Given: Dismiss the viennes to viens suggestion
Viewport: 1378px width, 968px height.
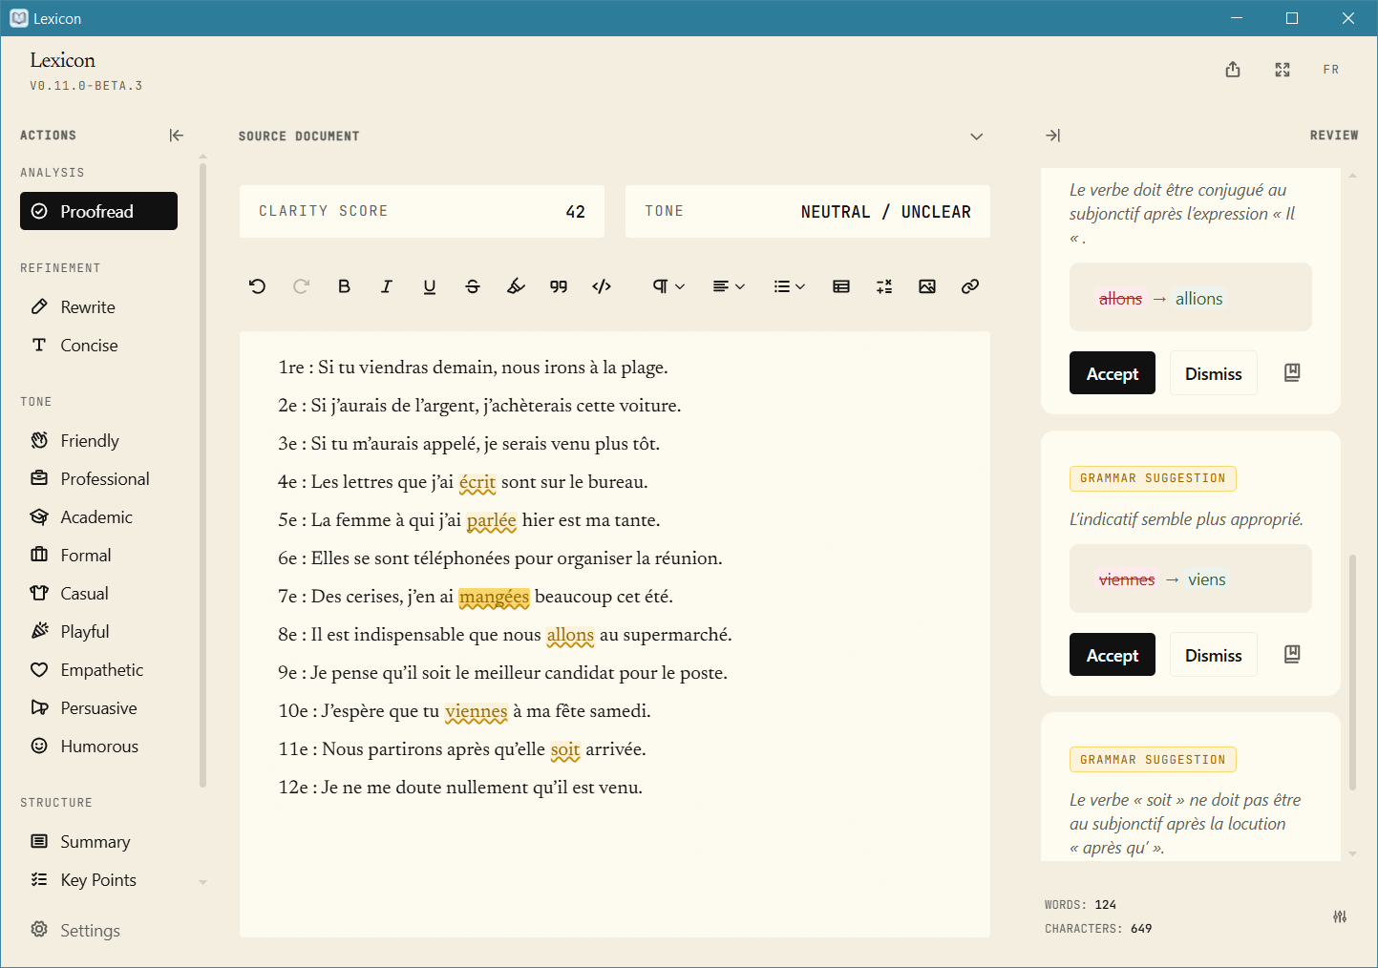Looking at the screenshot, I should coord(1213,655).
